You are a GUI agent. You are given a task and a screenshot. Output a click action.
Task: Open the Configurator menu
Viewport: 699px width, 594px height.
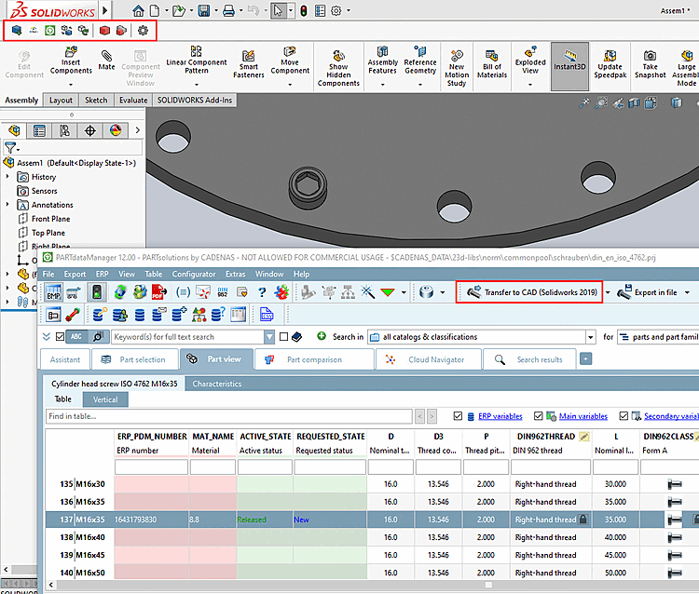click(x=193, y=275)
